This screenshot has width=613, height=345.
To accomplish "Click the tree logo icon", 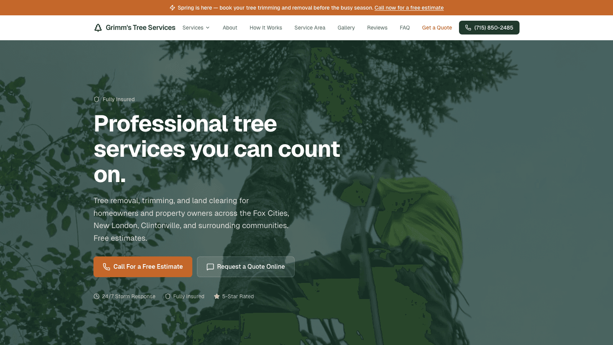I will (98, 28).
